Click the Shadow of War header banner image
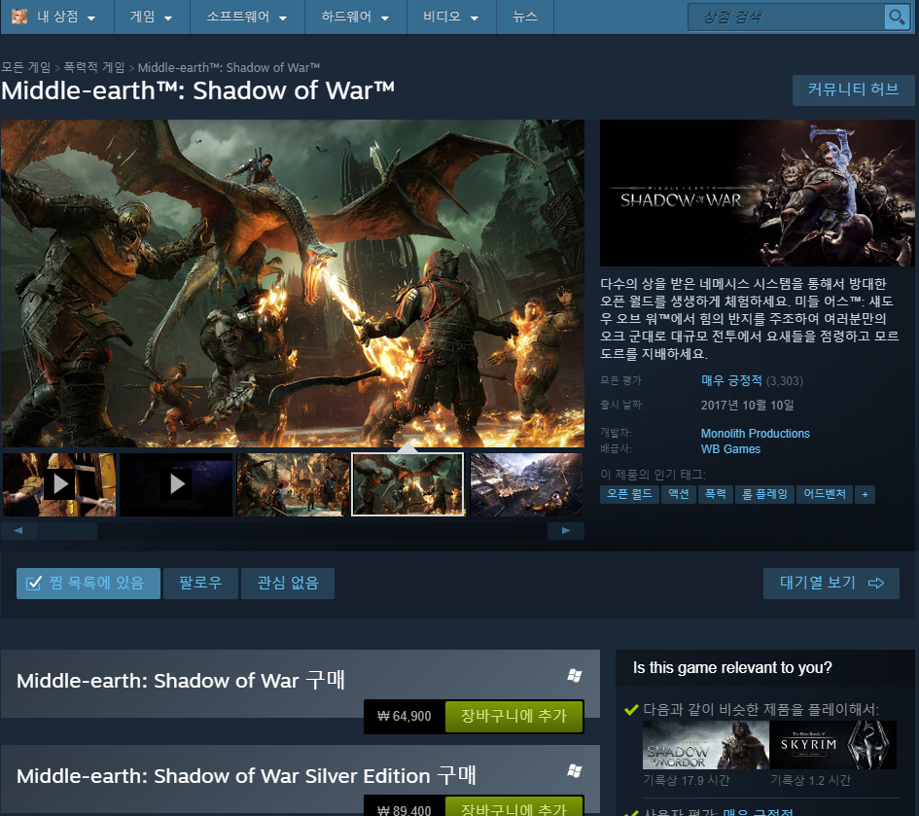 pyautogui.click(x=758, y=193)
